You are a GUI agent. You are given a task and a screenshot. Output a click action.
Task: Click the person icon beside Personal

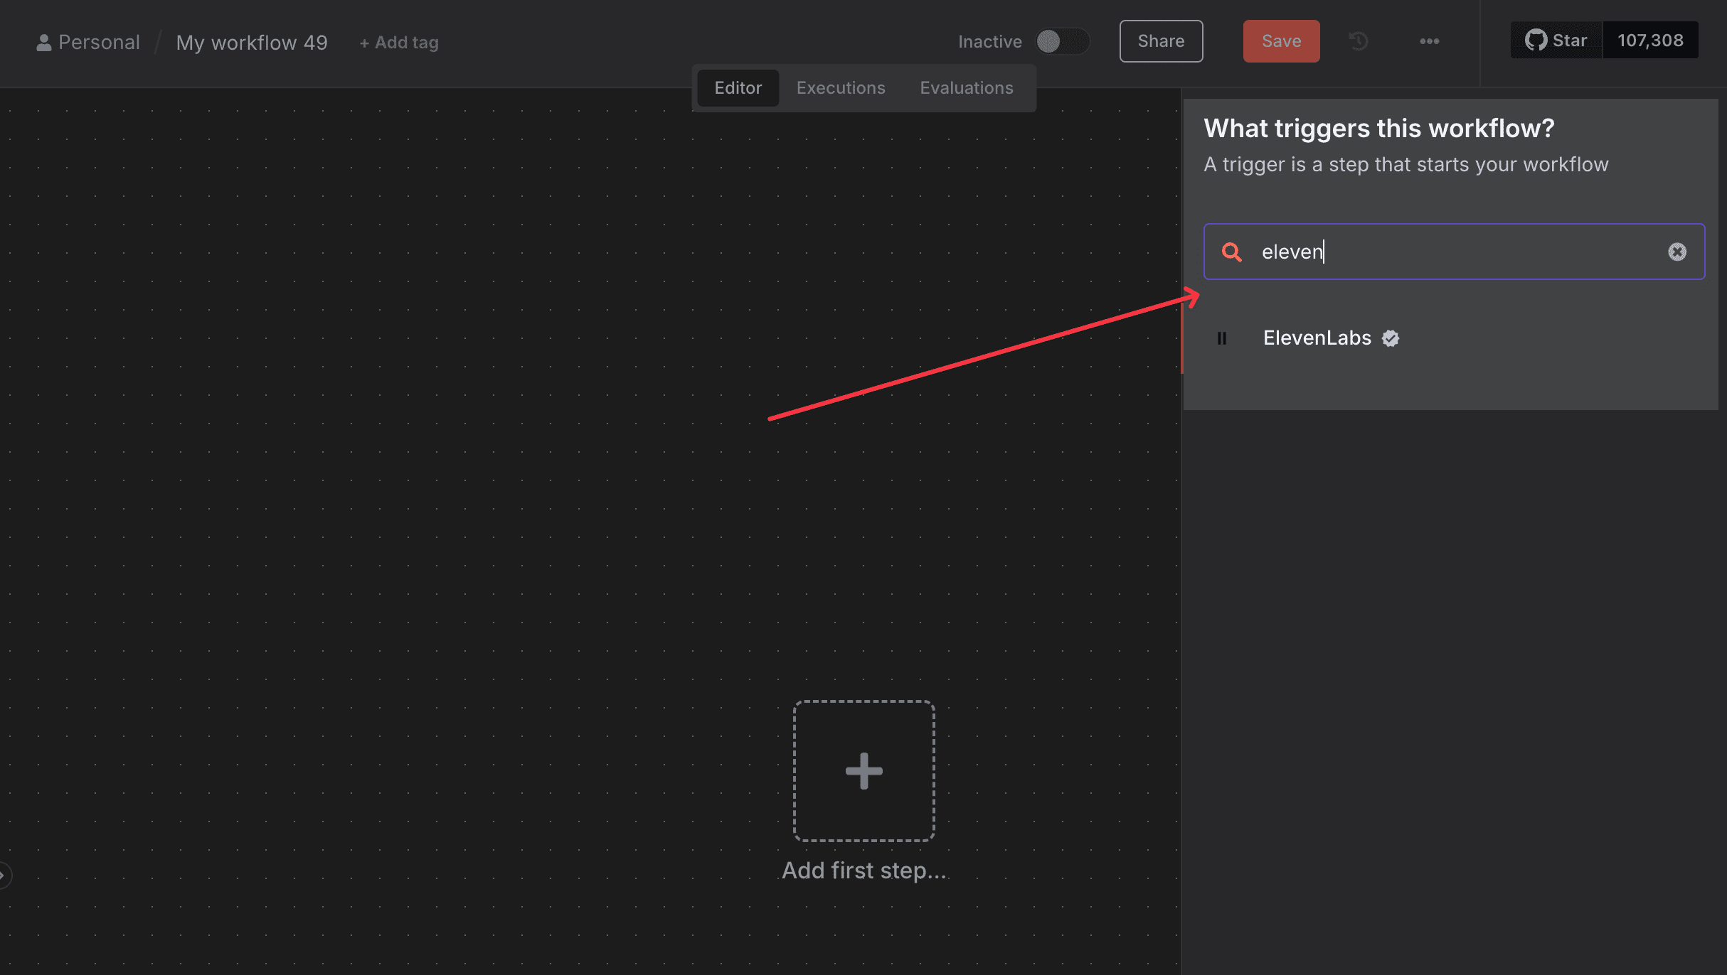44,41
